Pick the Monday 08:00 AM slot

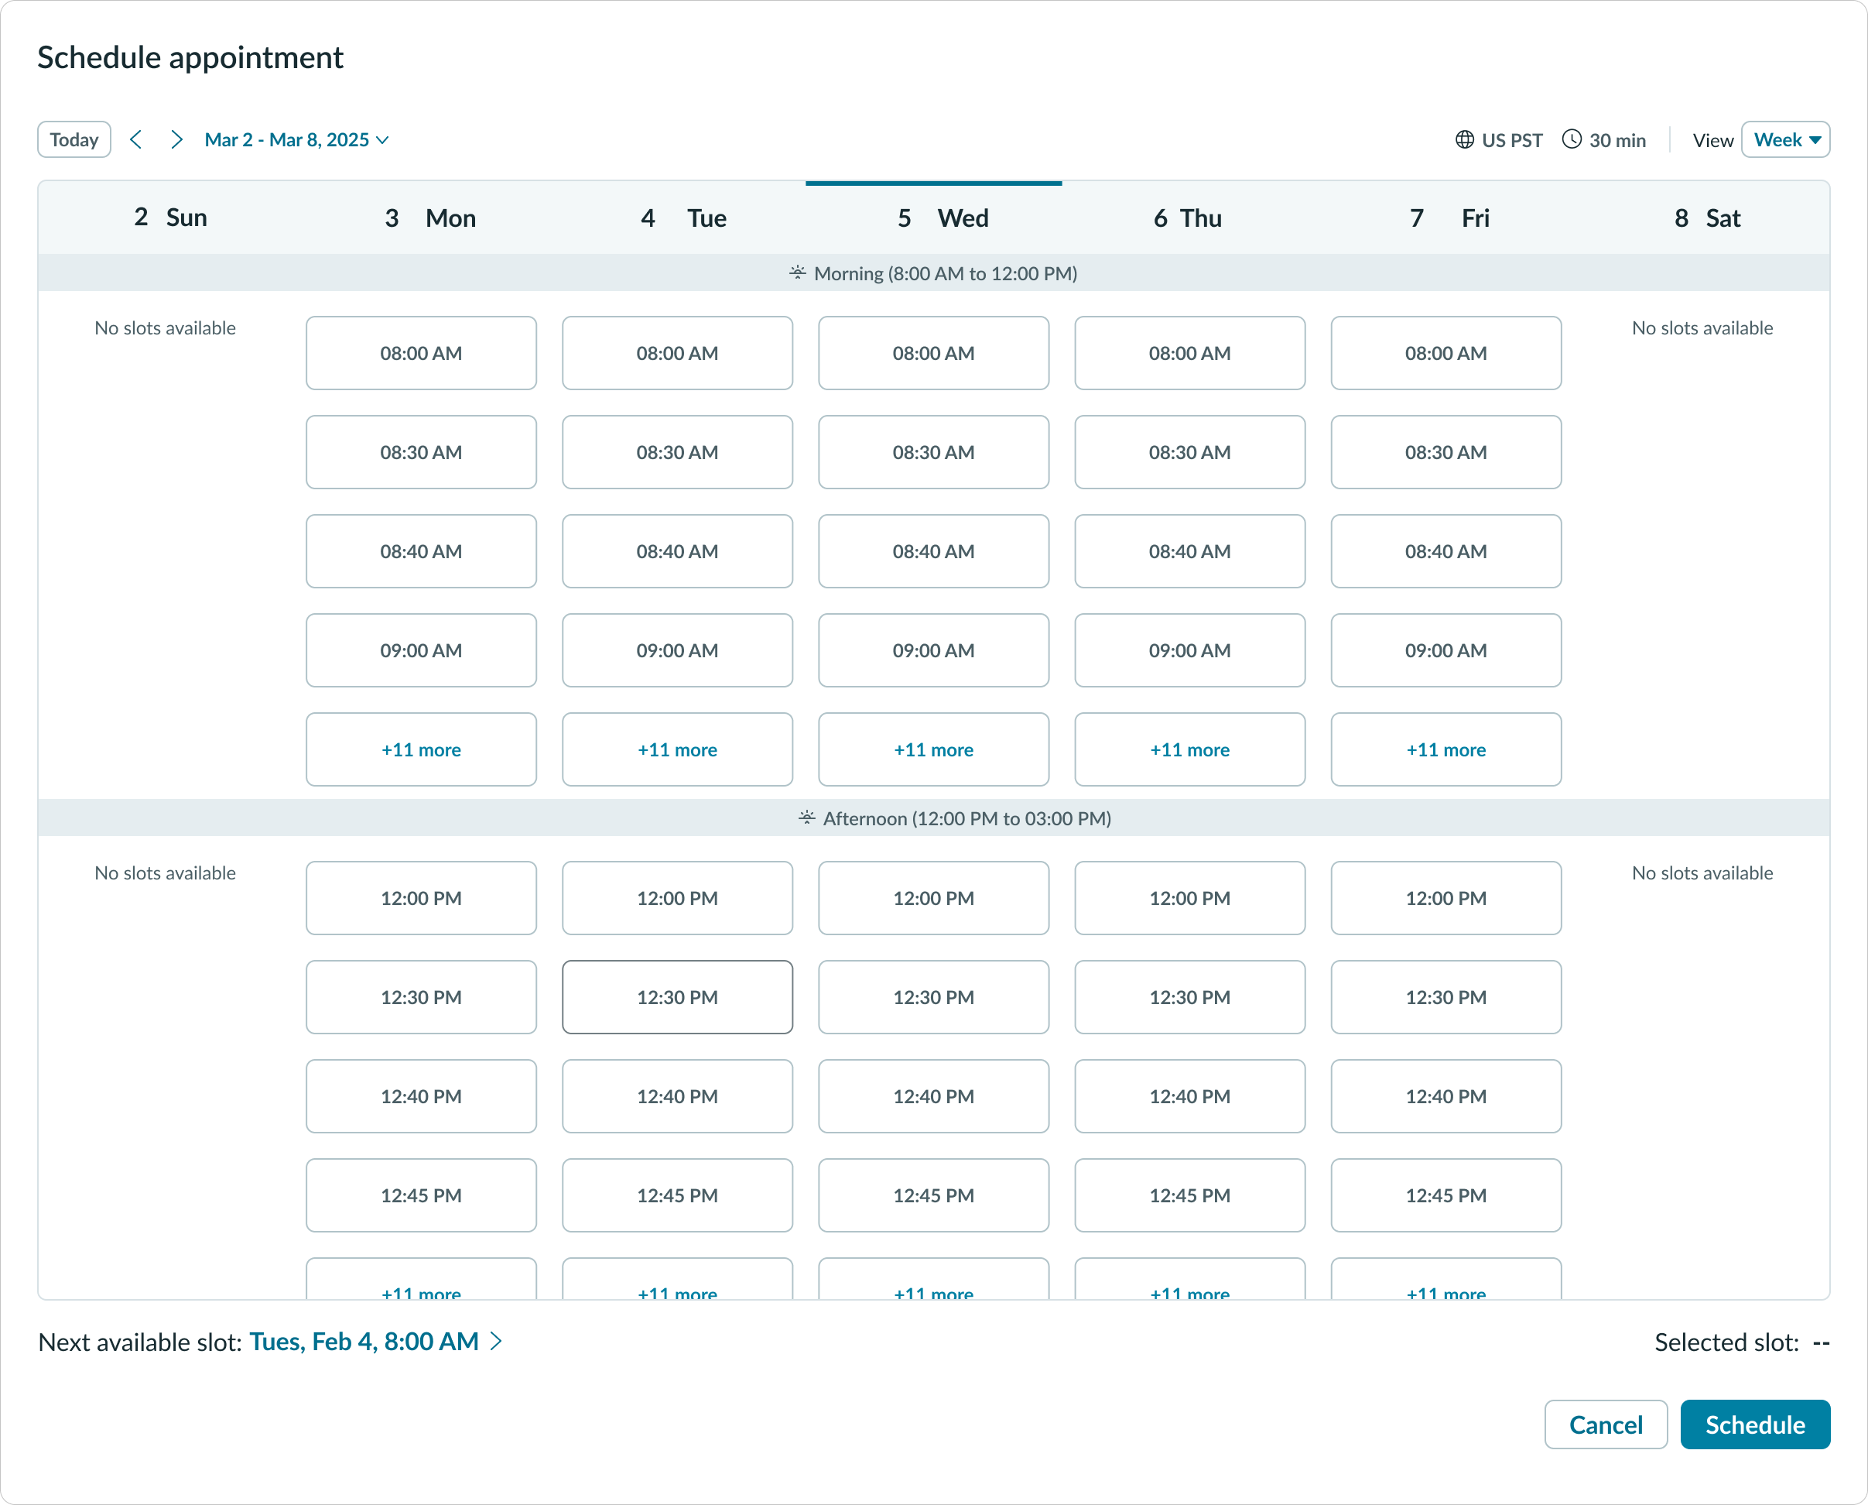point(421,353)
